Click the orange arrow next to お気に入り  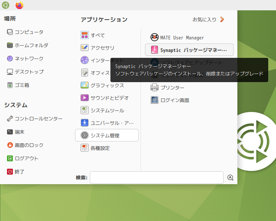coord(222,20)
